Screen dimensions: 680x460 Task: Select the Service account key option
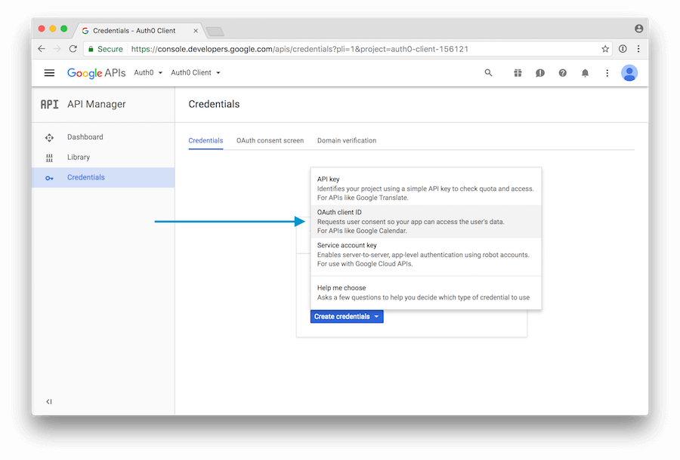426,254
